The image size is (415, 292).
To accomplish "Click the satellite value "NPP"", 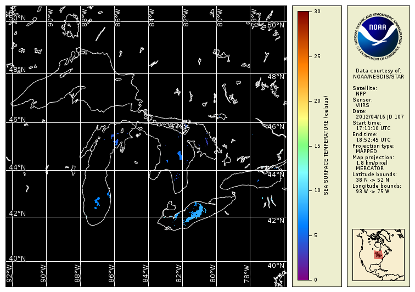I will click(361, 94).
